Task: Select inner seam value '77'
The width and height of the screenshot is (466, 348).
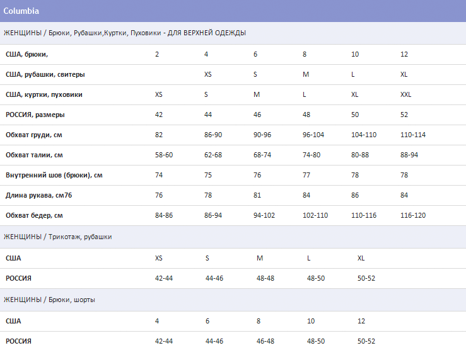Action: (x=306, y=176)
